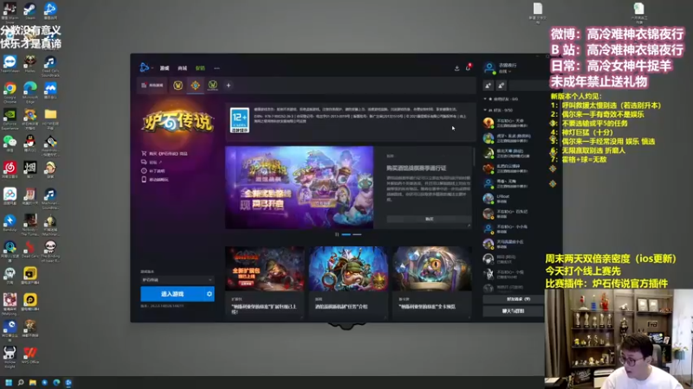Screen dimensions: 693x389
Task: Open the patch notes link with clock icon
Action: [x=153, y=170]
